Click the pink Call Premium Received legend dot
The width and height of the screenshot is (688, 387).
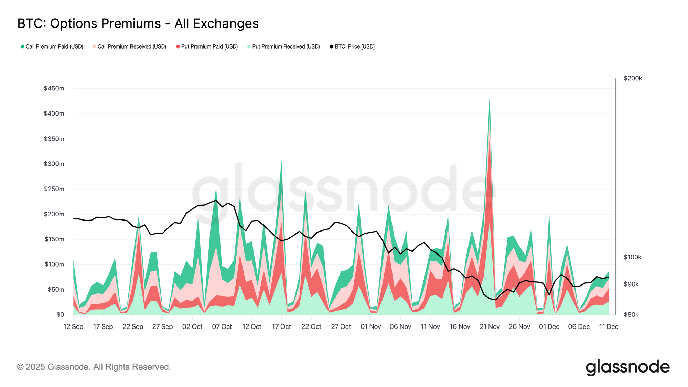pos(94,46)
